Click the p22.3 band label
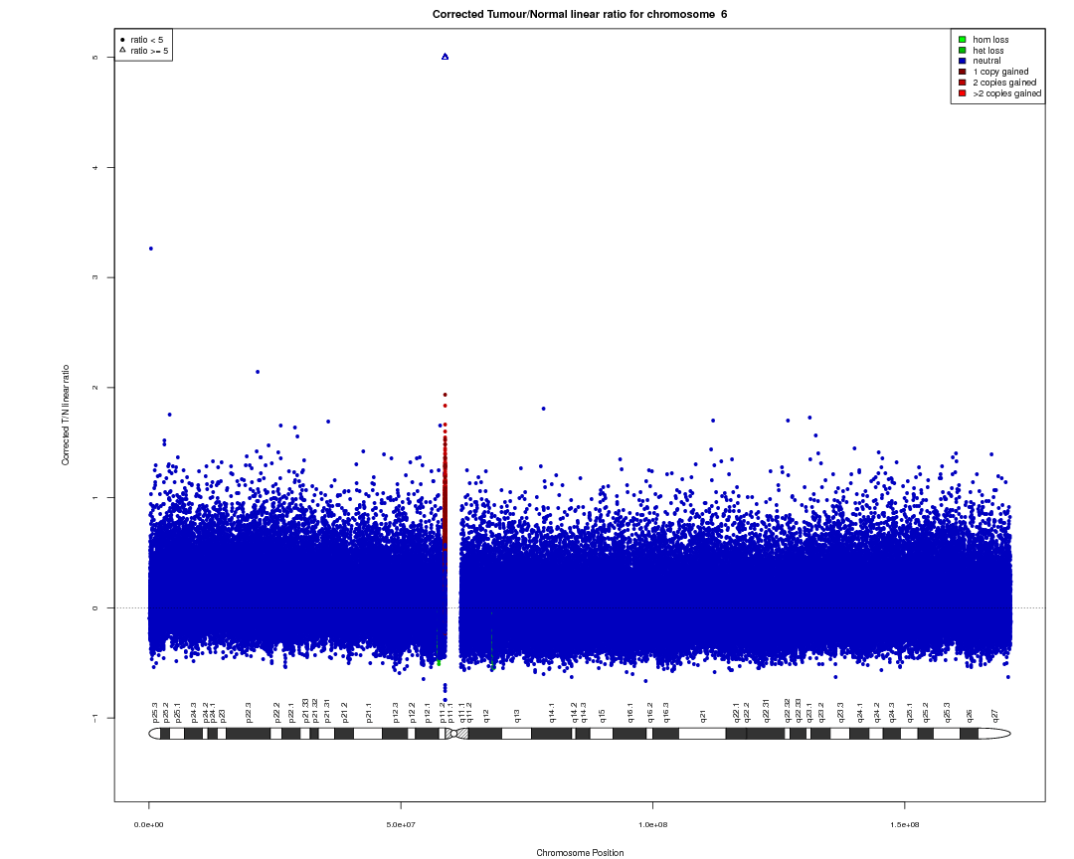The height and width of the screenshot is (859, 1074). pos(249,713)
